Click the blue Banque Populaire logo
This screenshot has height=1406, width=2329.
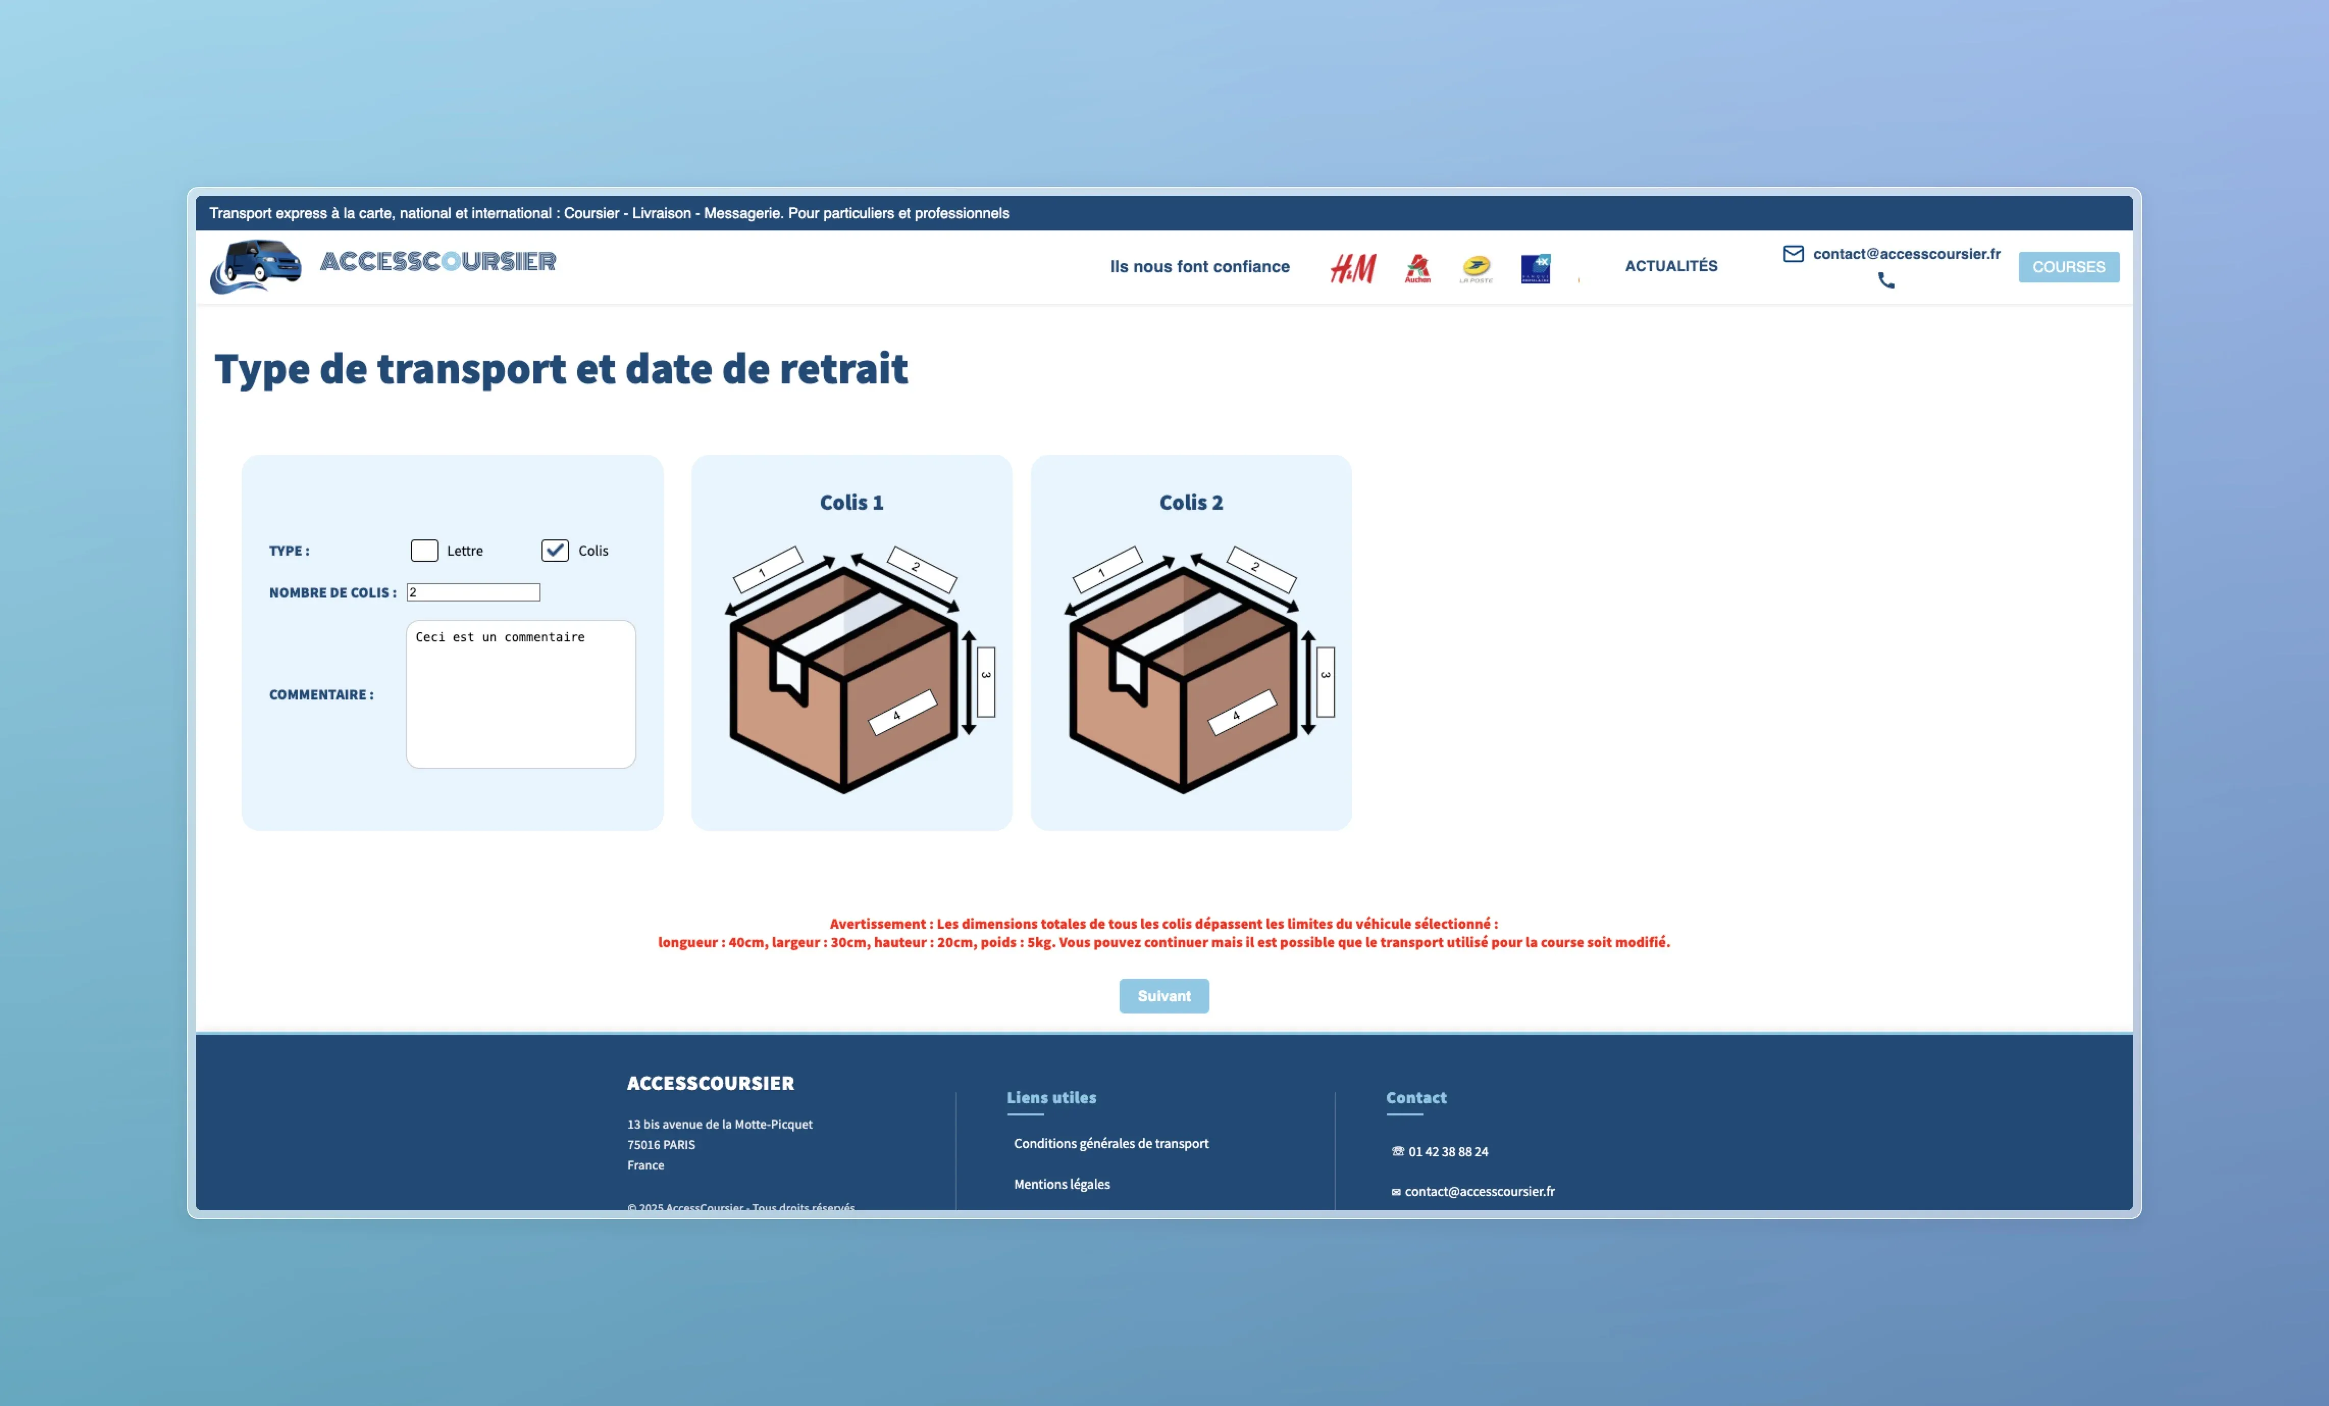pos(1535,268)
